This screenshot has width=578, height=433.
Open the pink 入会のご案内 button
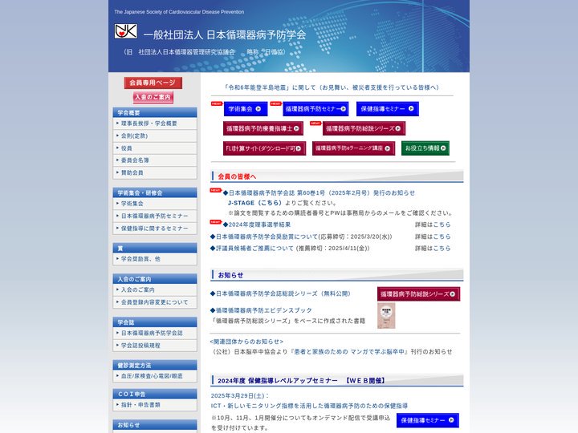pyautogui.click(x=153, y=97)
